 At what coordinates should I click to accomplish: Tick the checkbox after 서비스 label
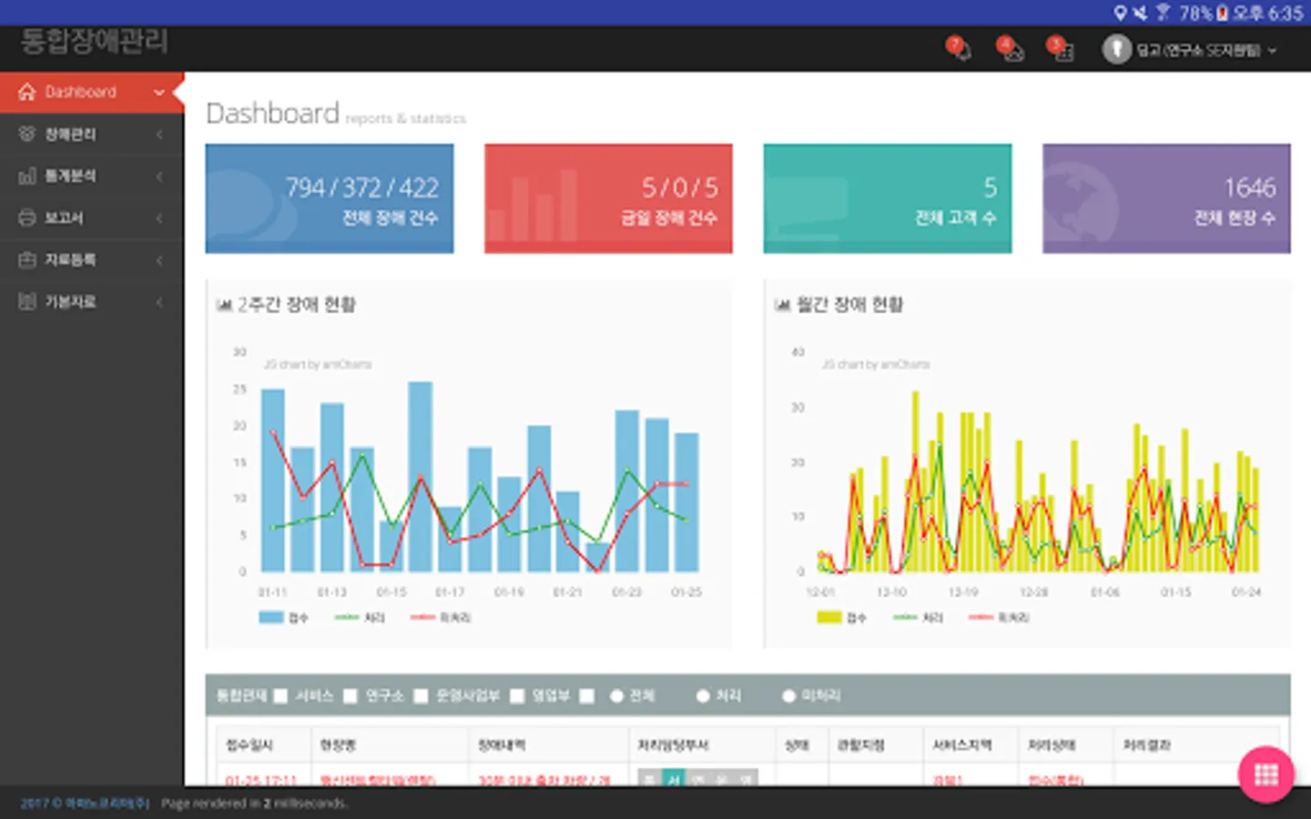coord(351,696)
